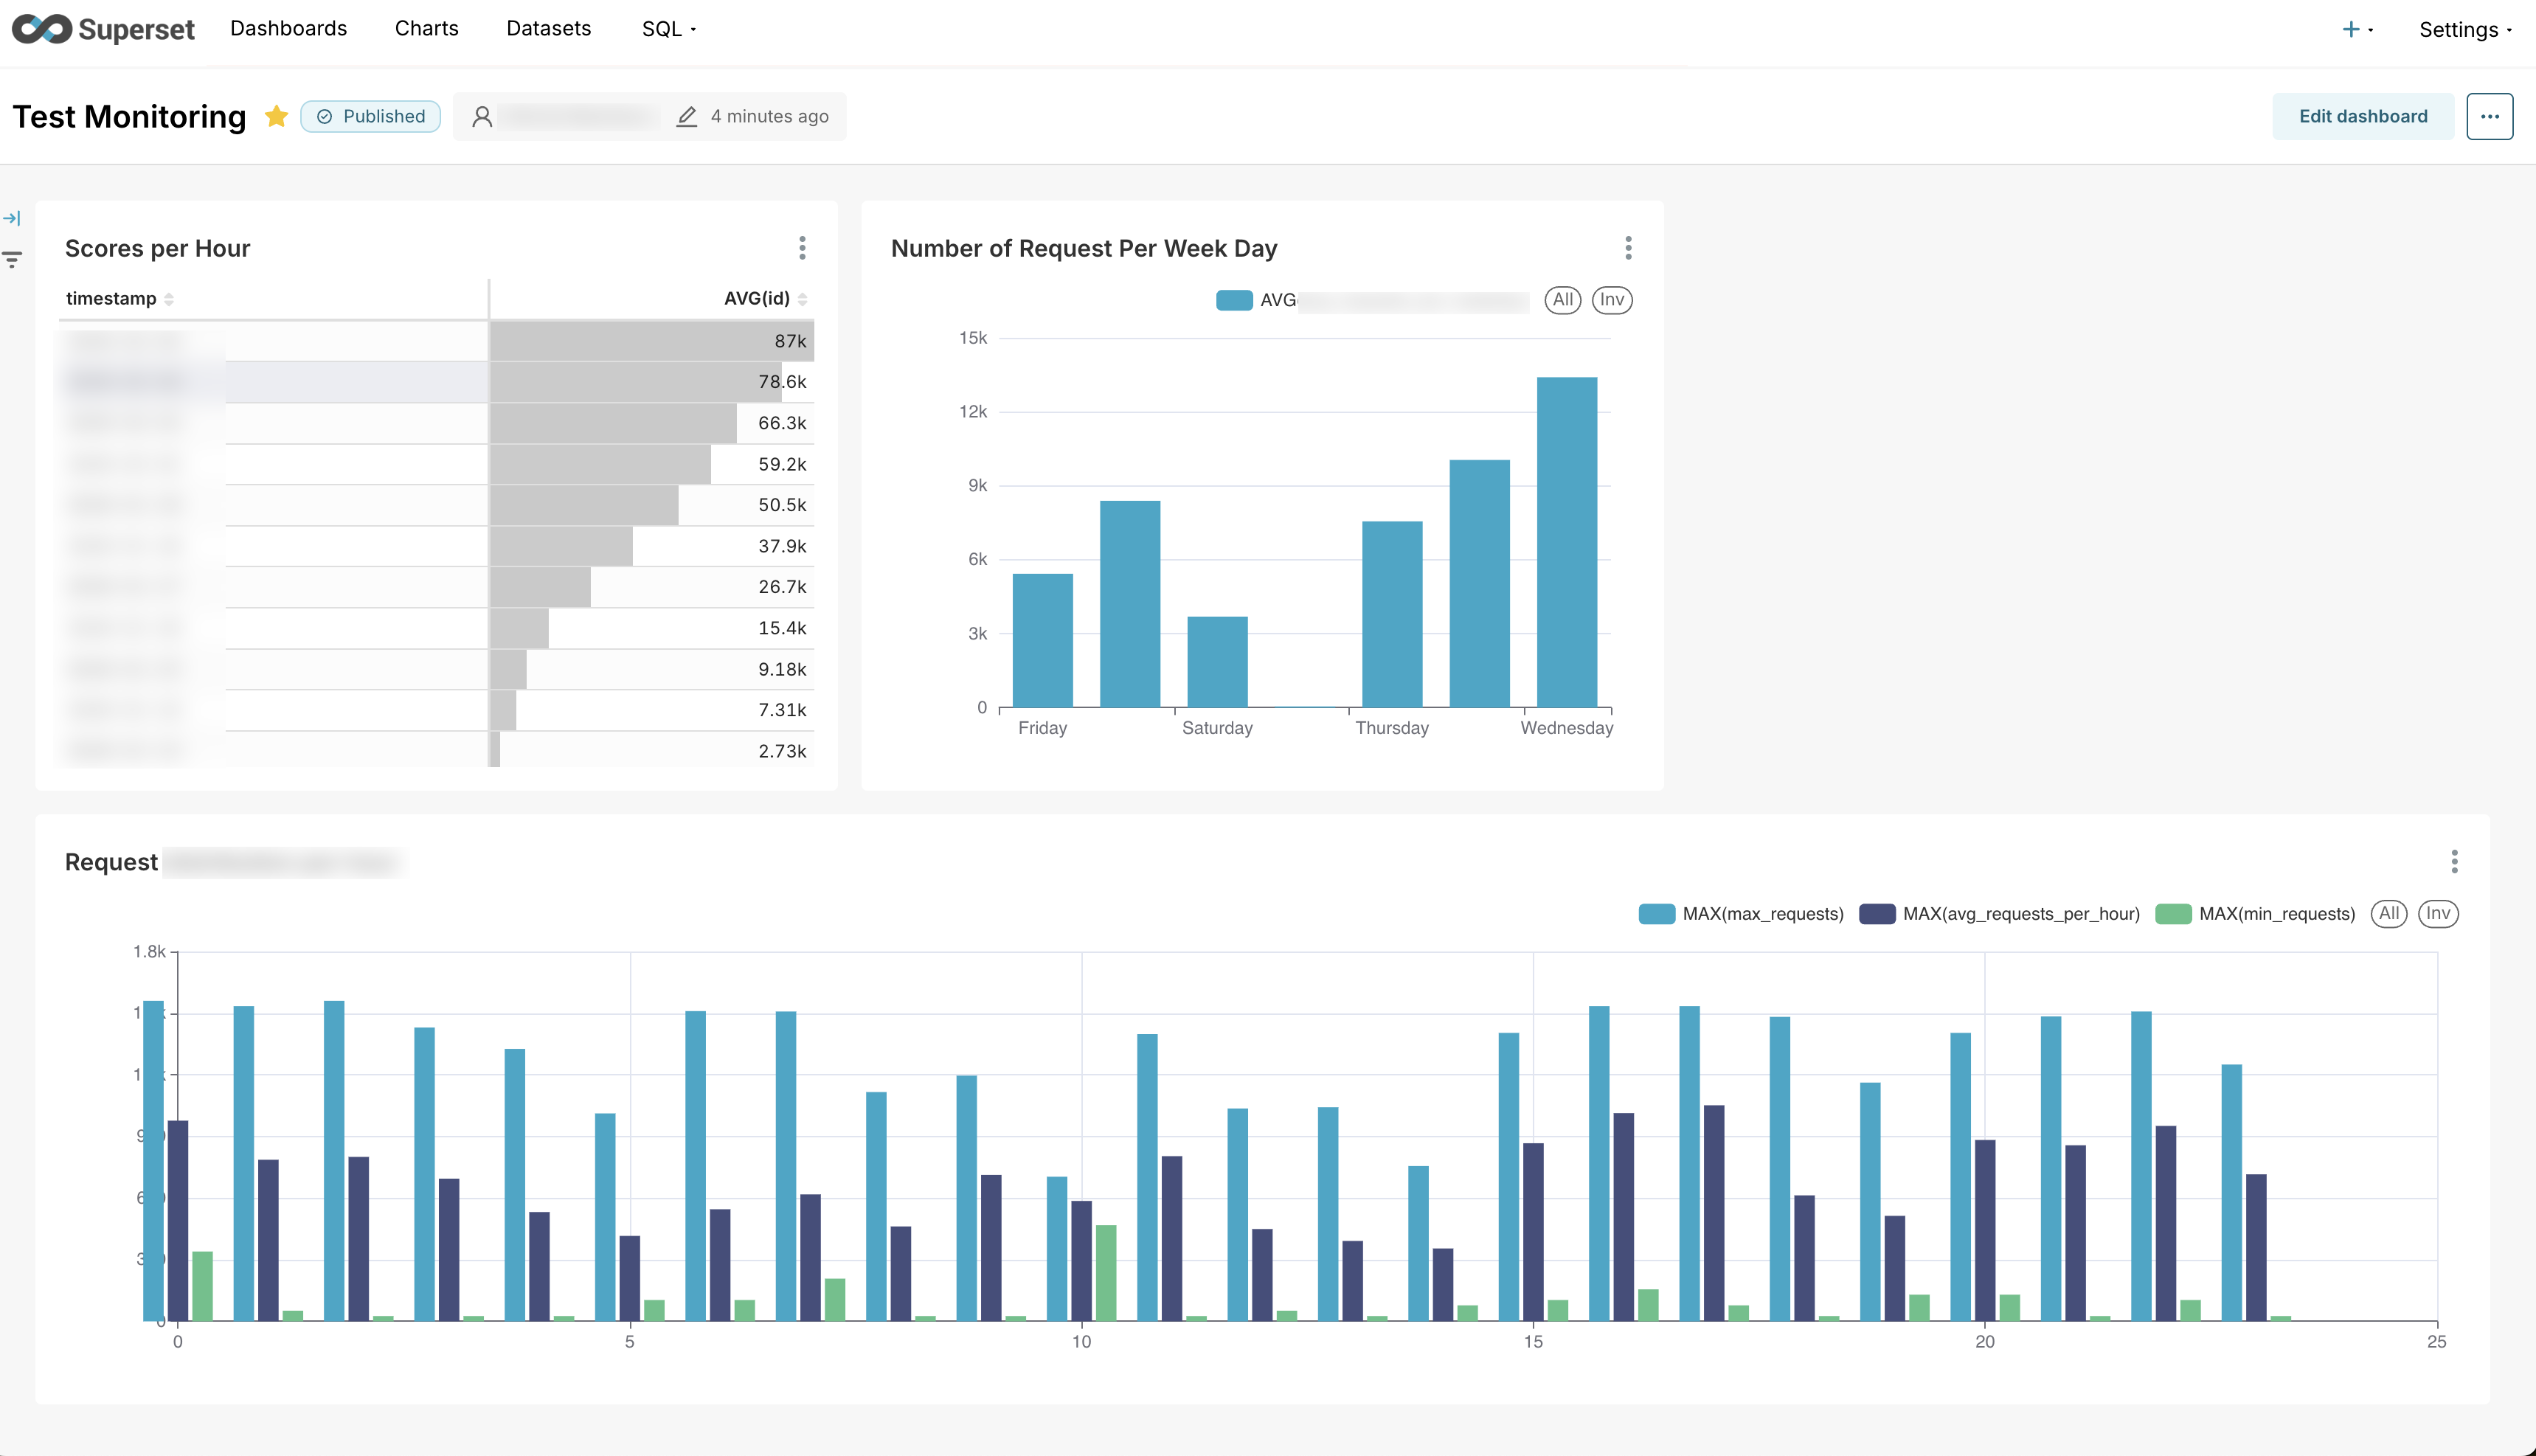
Task: Switch to the Charts section
Action: click(x=426, y=29)
